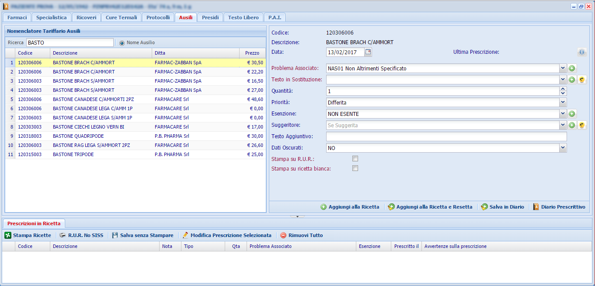Image resolution: width=595 pixels, height=286 pixels.
Task: Click the Diario Prescrittivo book icon
Action: click(536, 207)
